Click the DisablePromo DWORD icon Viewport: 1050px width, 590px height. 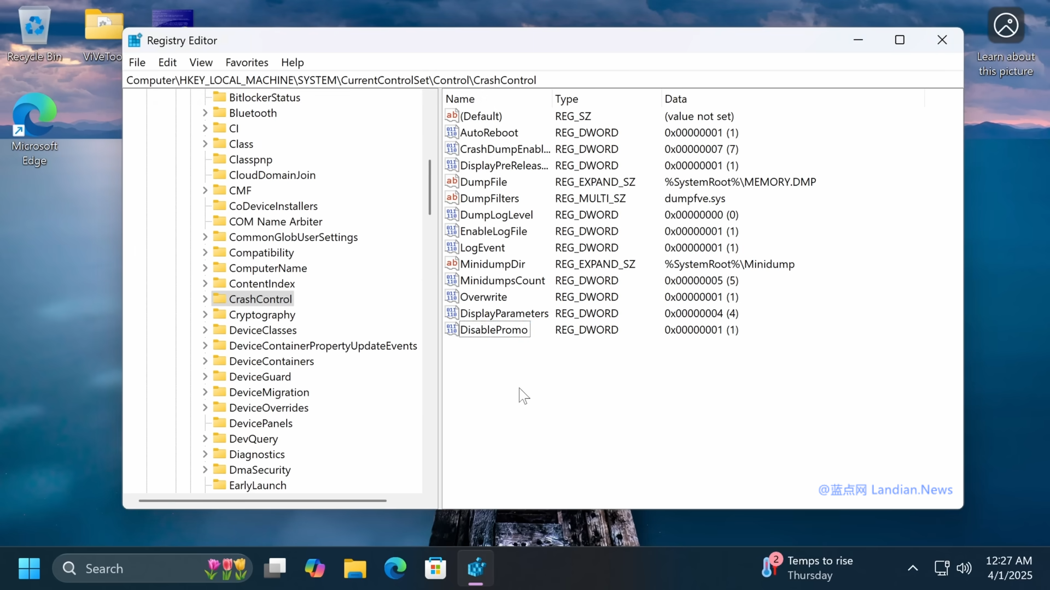[452, 329]
